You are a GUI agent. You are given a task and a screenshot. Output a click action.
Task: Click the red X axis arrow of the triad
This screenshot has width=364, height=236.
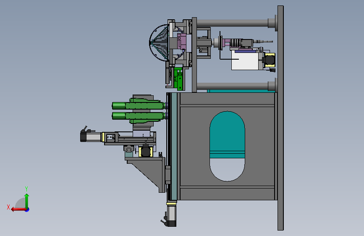[18, 210]
